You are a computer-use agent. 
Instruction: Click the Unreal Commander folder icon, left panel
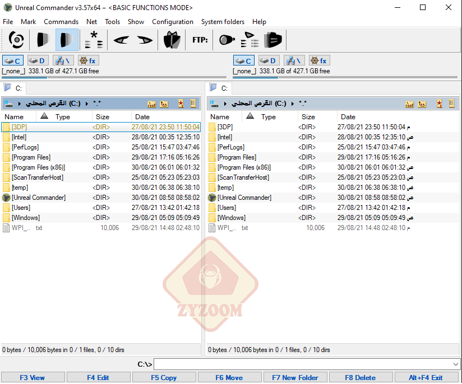tap(6, 198)
